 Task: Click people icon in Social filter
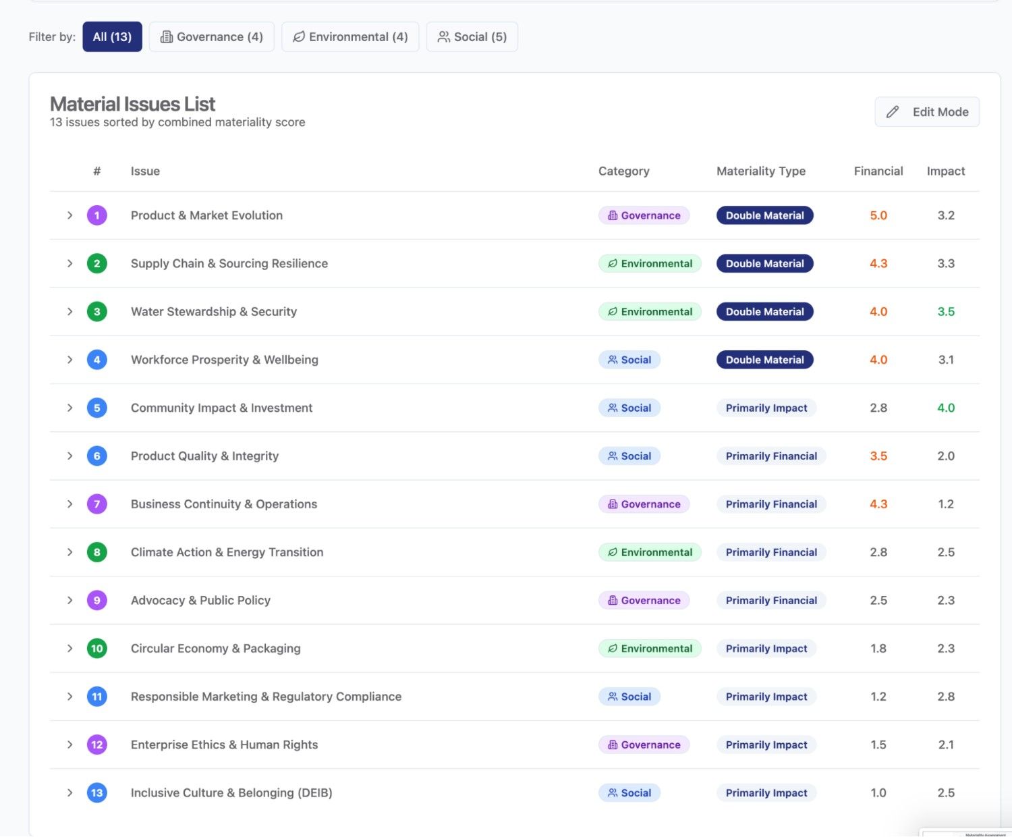(443, 36)
